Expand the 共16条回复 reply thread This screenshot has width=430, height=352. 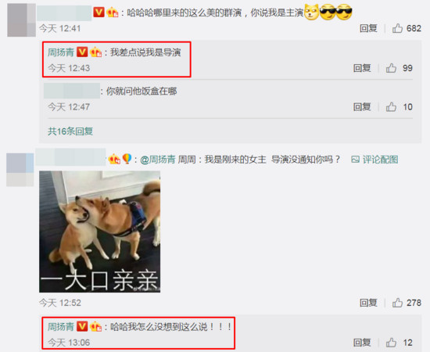(x=70, y=131)
